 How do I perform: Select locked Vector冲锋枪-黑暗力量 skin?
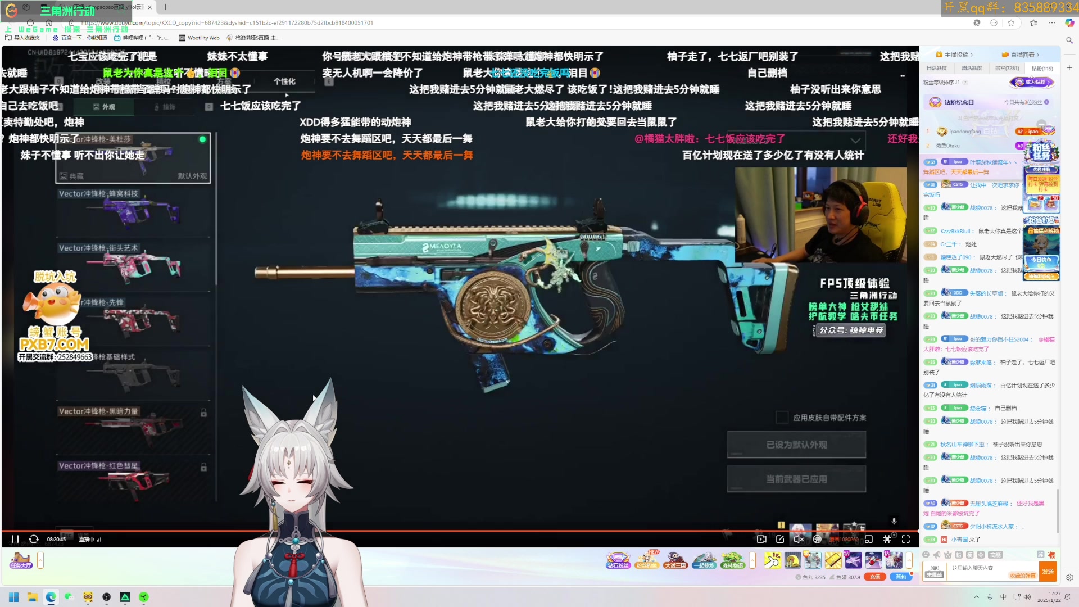click(x=133, y=430)
